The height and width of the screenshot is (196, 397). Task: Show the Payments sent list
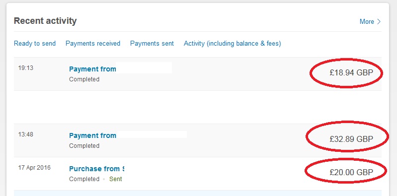(152, 44)
